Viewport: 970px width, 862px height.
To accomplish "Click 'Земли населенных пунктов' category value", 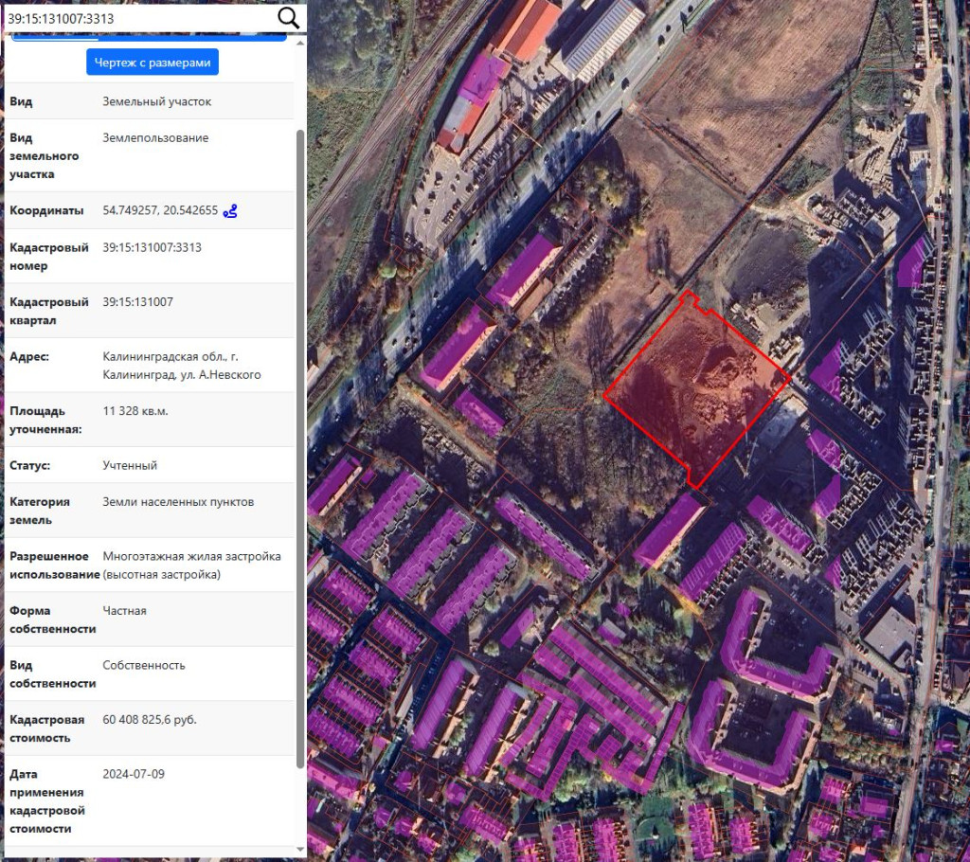I will pyautogui.click(x=178, y=502).
